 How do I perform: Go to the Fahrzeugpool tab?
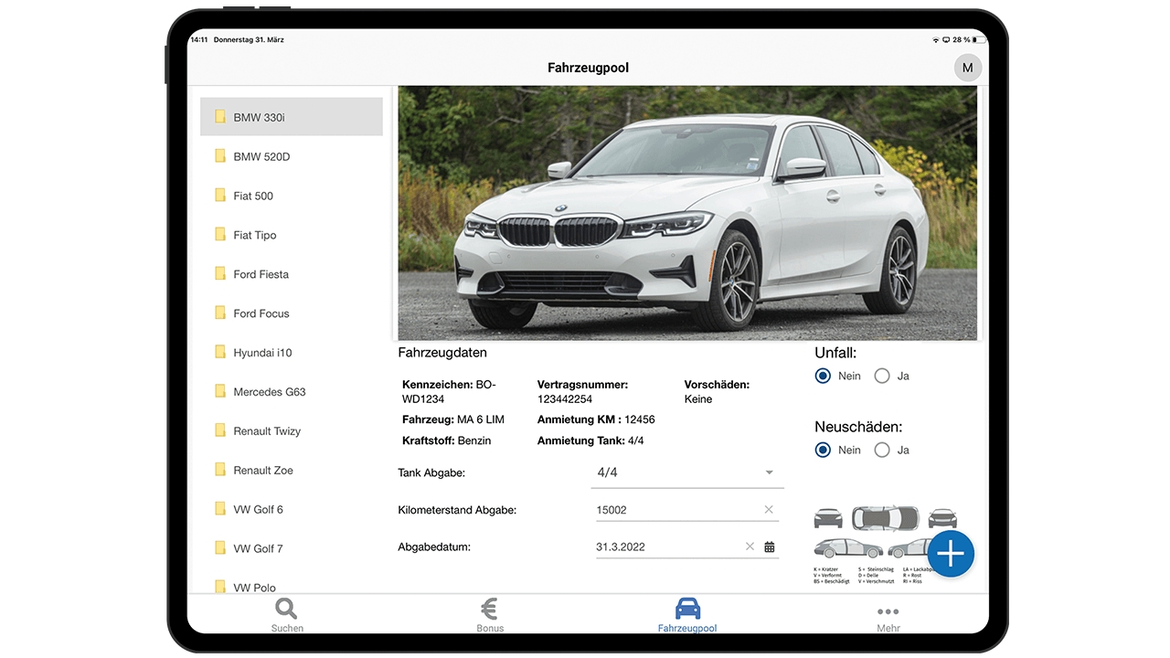[x=687, y=615]
